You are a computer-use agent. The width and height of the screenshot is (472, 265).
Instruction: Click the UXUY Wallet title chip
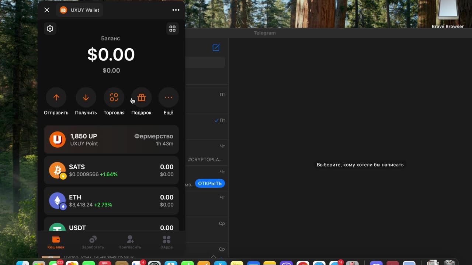click(80, 10)
